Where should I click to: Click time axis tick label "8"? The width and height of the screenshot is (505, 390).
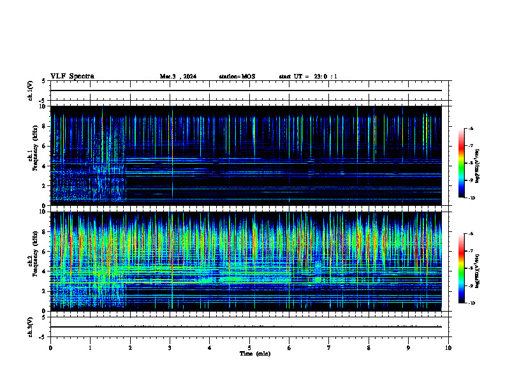pyautogui.click(x=369, y=348)
